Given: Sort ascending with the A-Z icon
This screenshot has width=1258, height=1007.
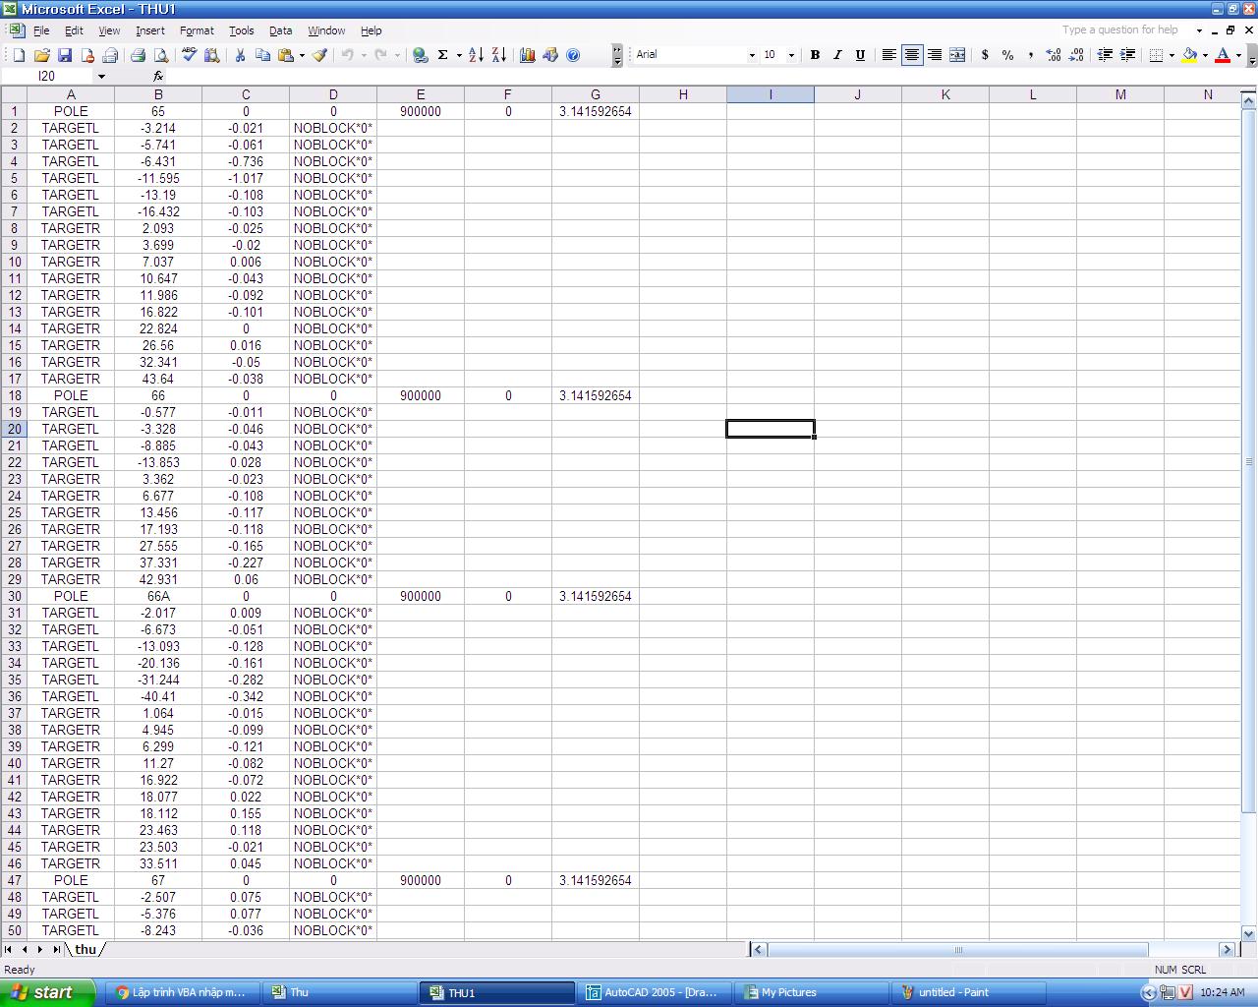Looking at the screenshot, I should coord(476,55).
